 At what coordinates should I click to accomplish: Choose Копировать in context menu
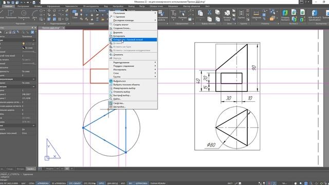pos(133,36)
